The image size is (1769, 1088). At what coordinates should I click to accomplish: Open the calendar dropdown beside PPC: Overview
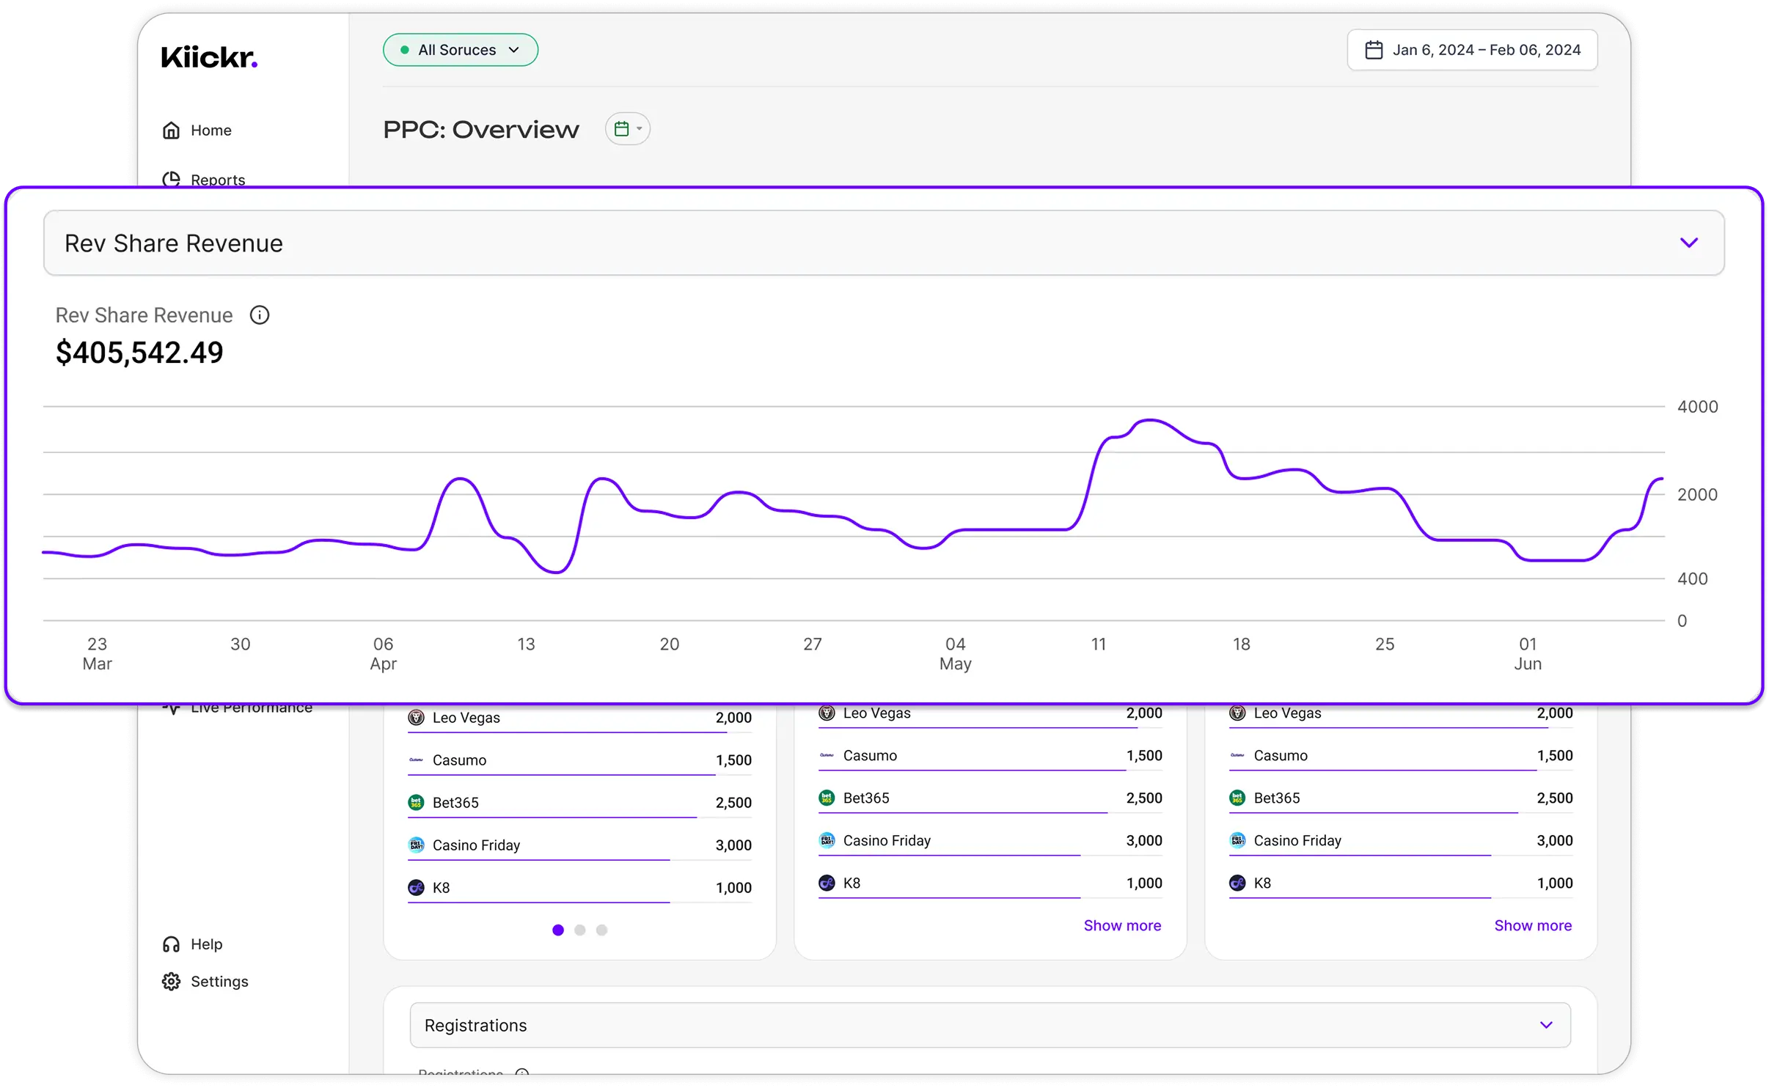pos(627,128)
